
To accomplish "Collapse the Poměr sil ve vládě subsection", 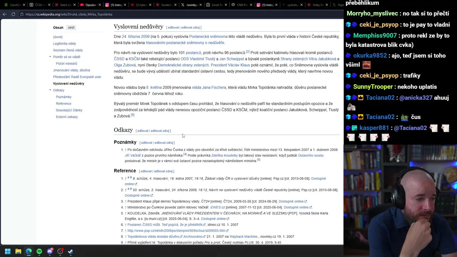I will pyautogui.click(x=50, y=57).
